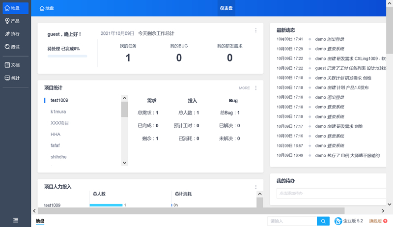Click the 我的任务 count 1
This screenshot has height=227, width=393.
coord(128,58)
